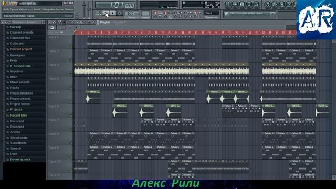
Task: Open the Каналы menu
Action: point(23,9)
